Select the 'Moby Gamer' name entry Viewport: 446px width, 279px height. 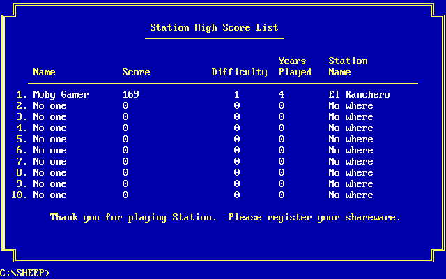(61, 95)
